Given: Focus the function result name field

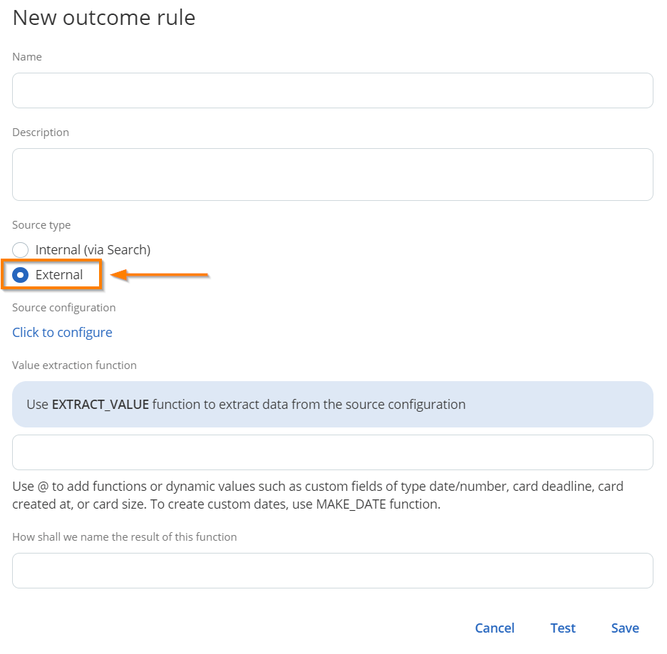Looking at the screenshot, I should click(332, 571).
